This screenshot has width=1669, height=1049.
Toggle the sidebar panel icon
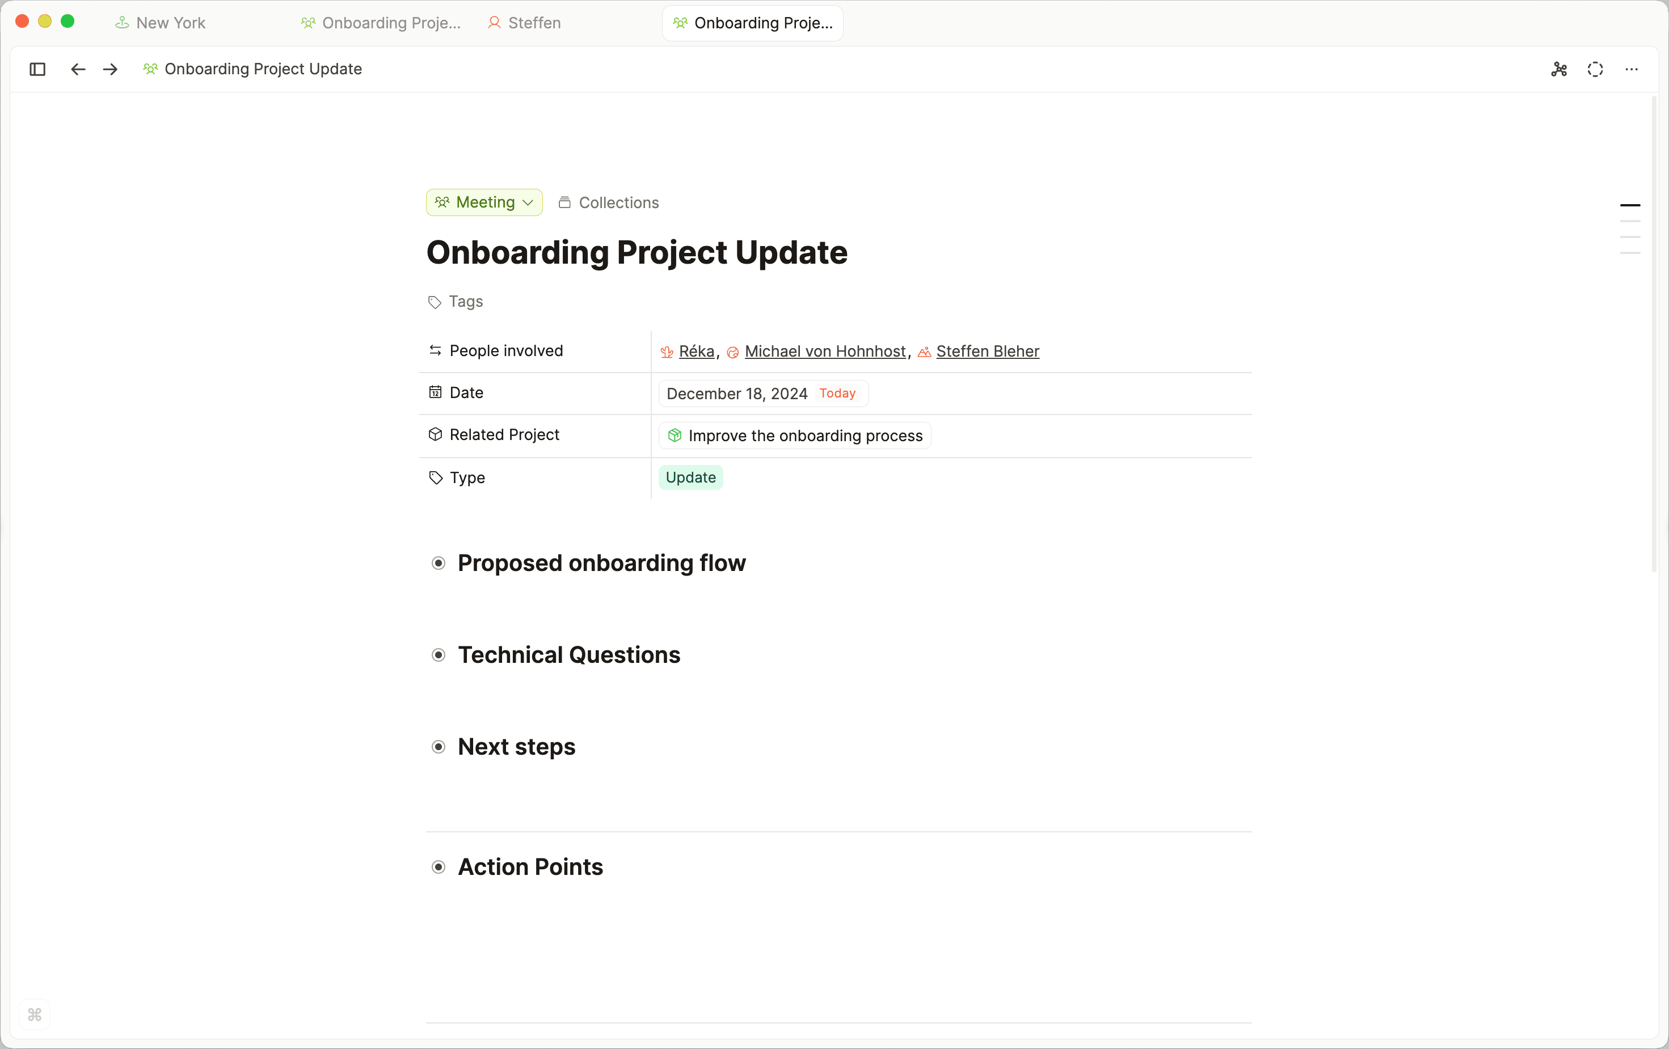tap(37, 69)
